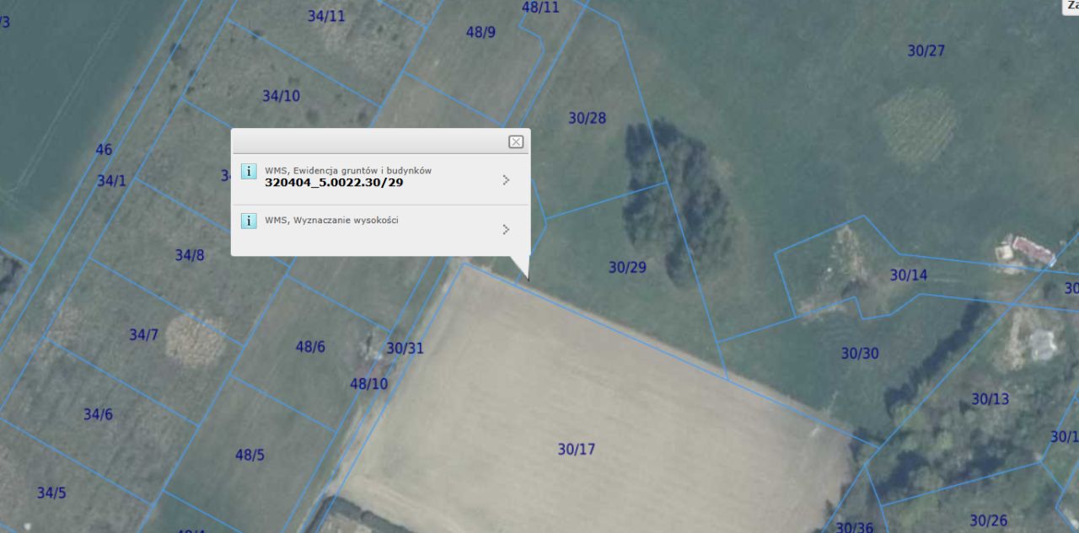The image size is (1079, 533).
Task: Select parcel label 34/8 on map
Action: pyautogui.click(x=189, y=254)
